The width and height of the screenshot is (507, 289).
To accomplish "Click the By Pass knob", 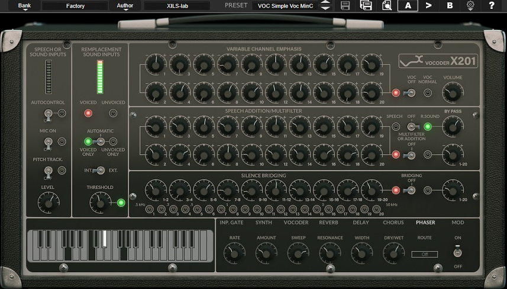I will click(x=453, y=127).
